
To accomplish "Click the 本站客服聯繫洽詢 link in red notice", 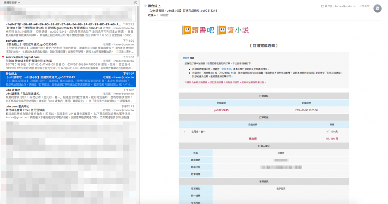I will click(253, 82).
